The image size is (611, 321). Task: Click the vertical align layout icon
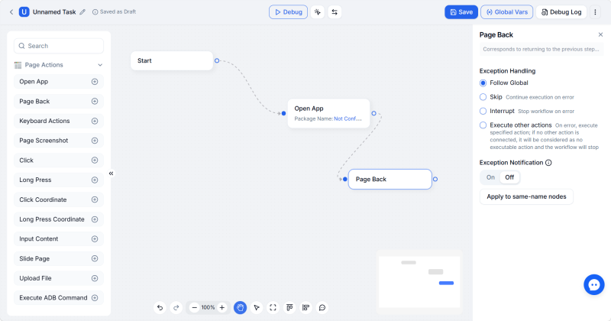289,308
